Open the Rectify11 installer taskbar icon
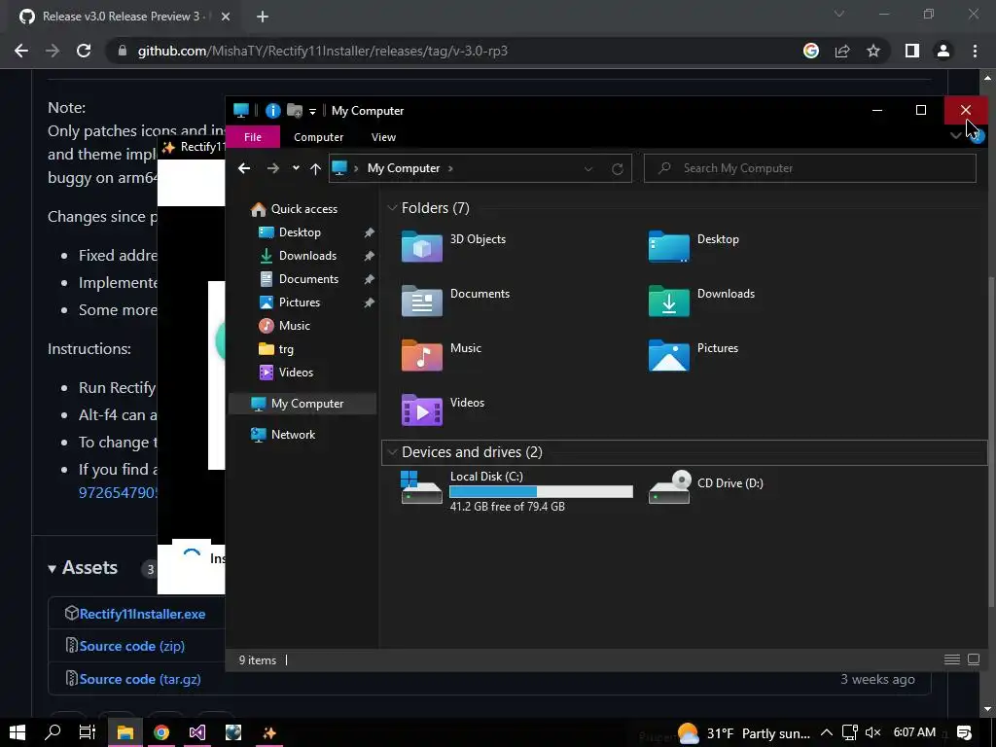Screen dimensions: 996x747 coord(269,732)
